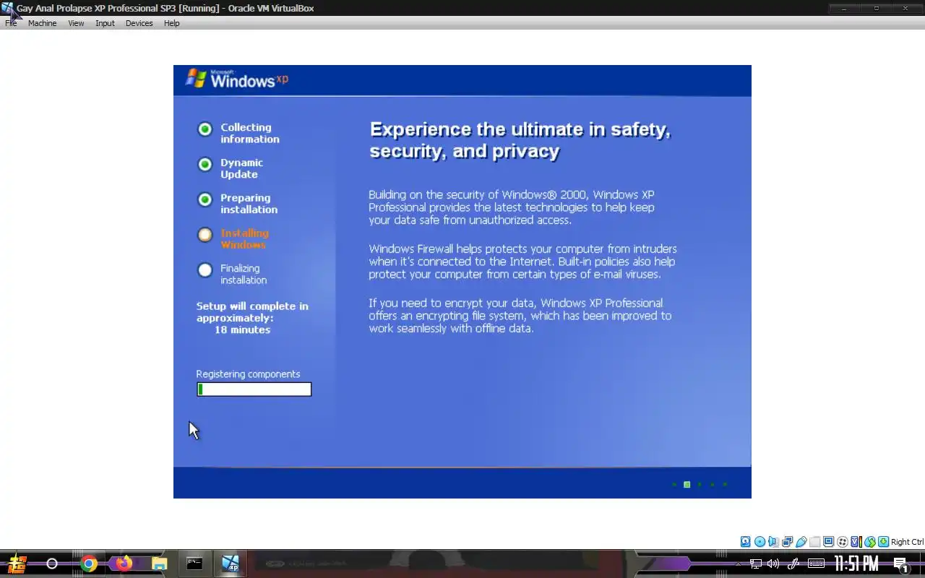Click the audio speaker status indicator

click(773, 542)
